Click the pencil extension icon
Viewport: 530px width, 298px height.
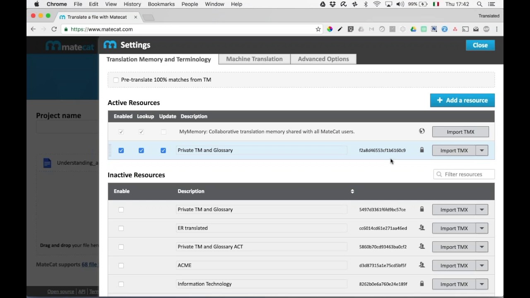point(340,29)
